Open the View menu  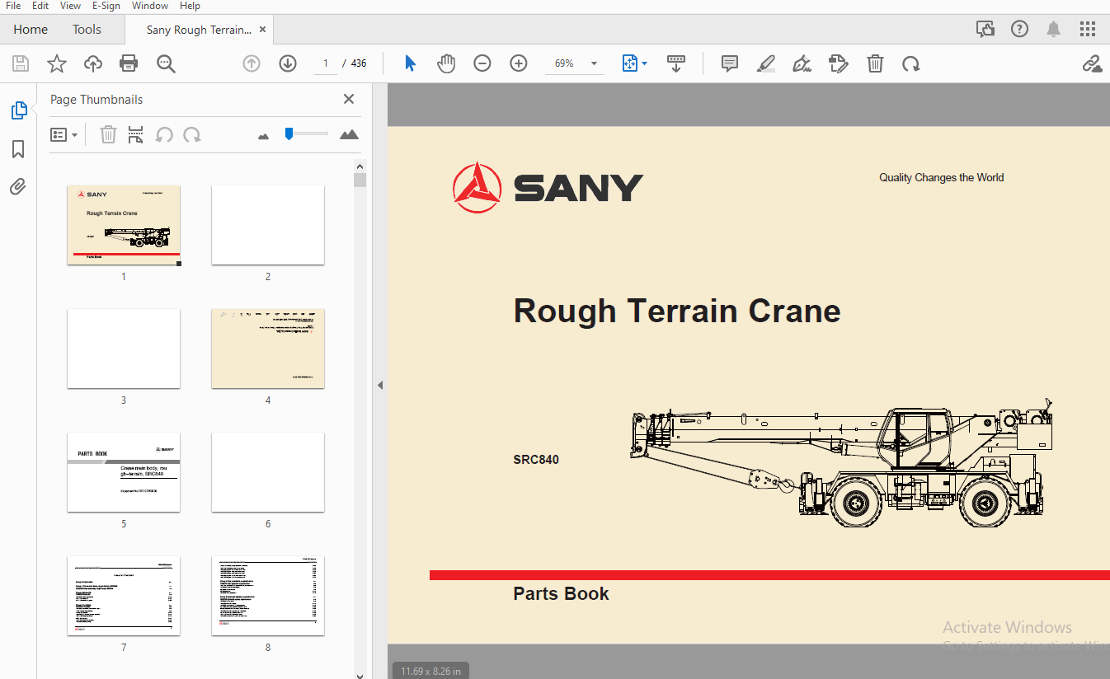tap(70, 6)
